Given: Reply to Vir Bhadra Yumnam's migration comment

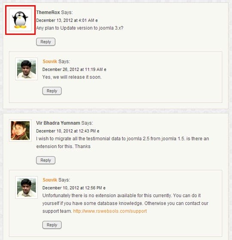Looking at the screenshot, I should pos(46,160).
